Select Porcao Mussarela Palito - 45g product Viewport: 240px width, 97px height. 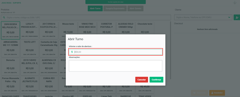(x=10, y=84)
